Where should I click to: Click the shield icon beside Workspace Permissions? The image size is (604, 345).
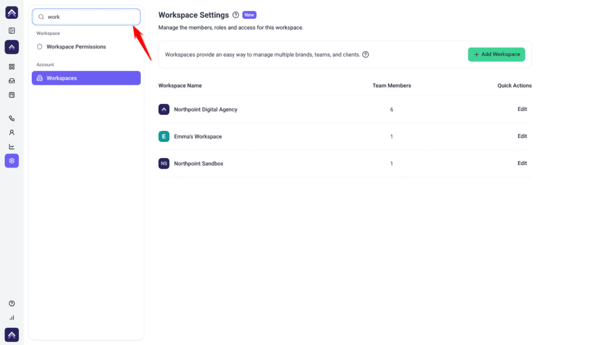pyautogui.click(x=40, y=47)
